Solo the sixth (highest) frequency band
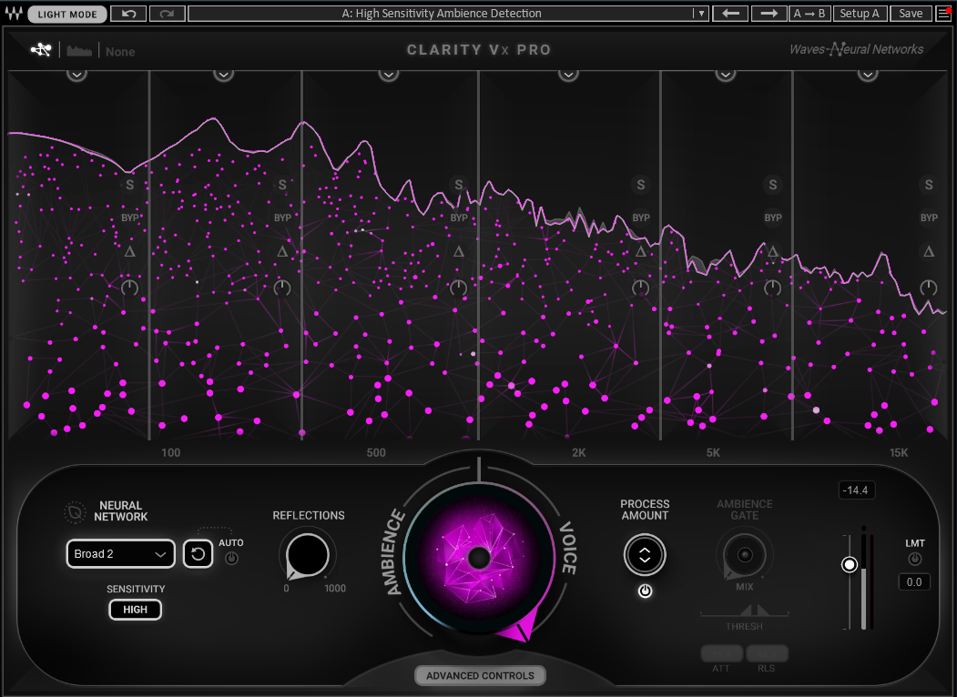This screenshot has width=957, height=697. (928, 185)
